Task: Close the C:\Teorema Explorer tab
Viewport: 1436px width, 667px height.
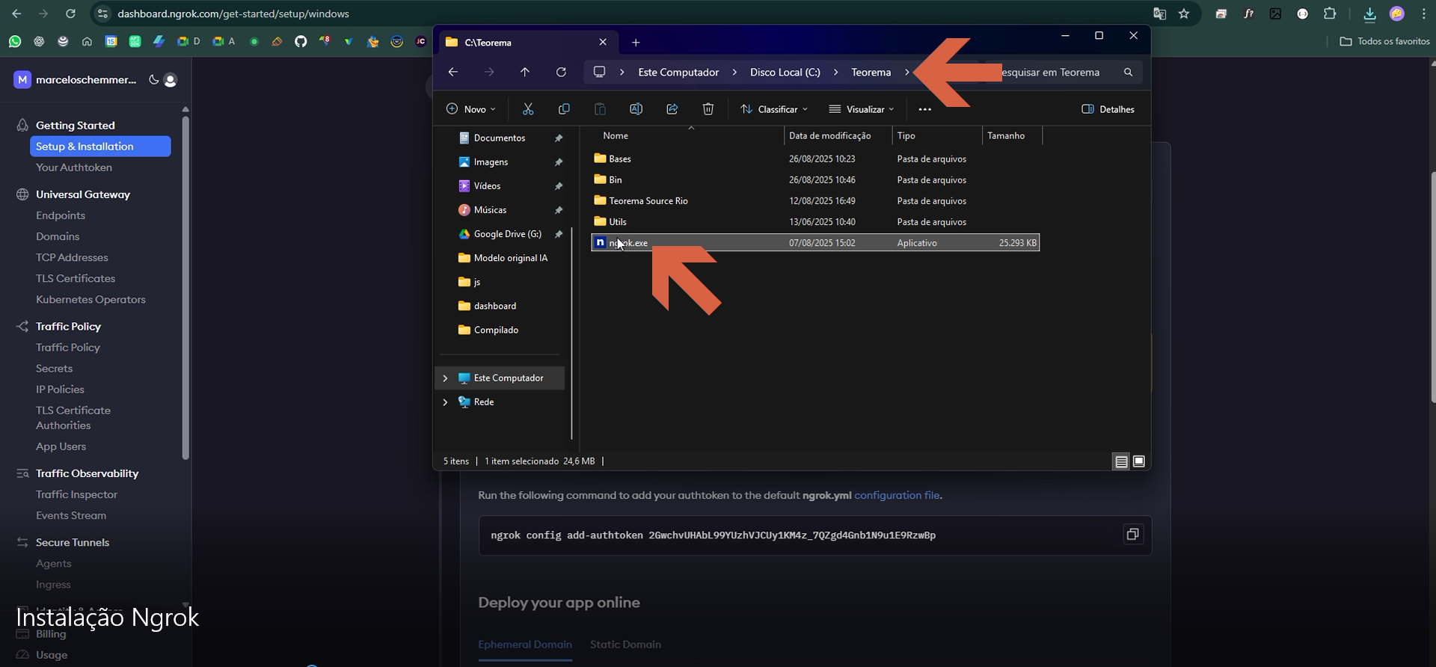Action: (603, 43)
